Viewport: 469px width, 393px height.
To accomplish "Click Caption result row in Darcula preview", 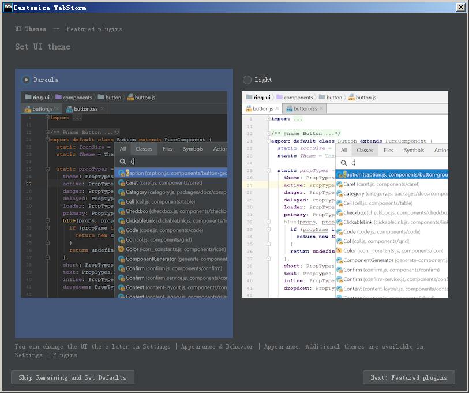I will [171, 173].
